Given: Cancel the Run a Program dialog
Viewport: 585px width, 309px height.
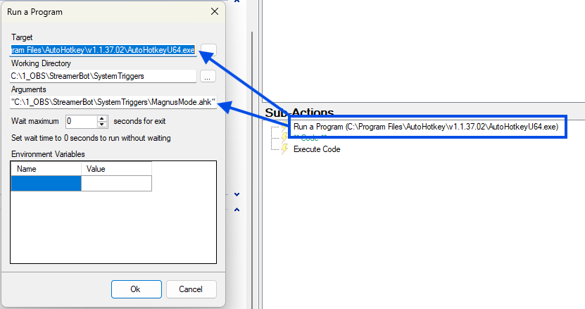Looking at the screenshot, I should (x=191, y=289).
